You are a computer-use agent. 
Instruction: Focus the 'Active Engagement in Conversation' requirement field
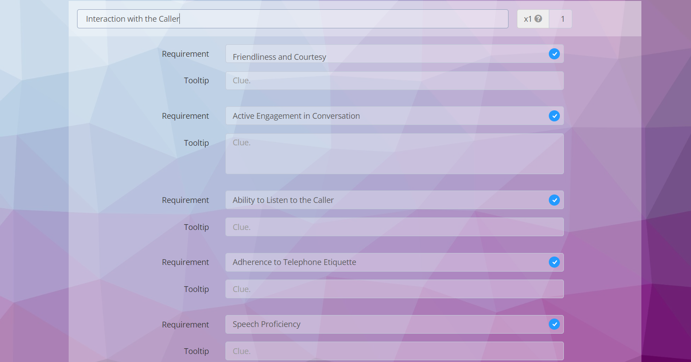(385, 116)
